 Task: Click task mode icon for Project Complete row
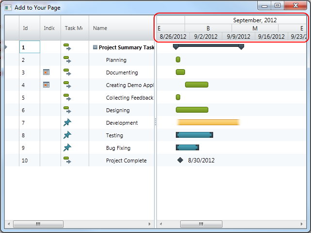pyautogui.click(x=67, y=160)
